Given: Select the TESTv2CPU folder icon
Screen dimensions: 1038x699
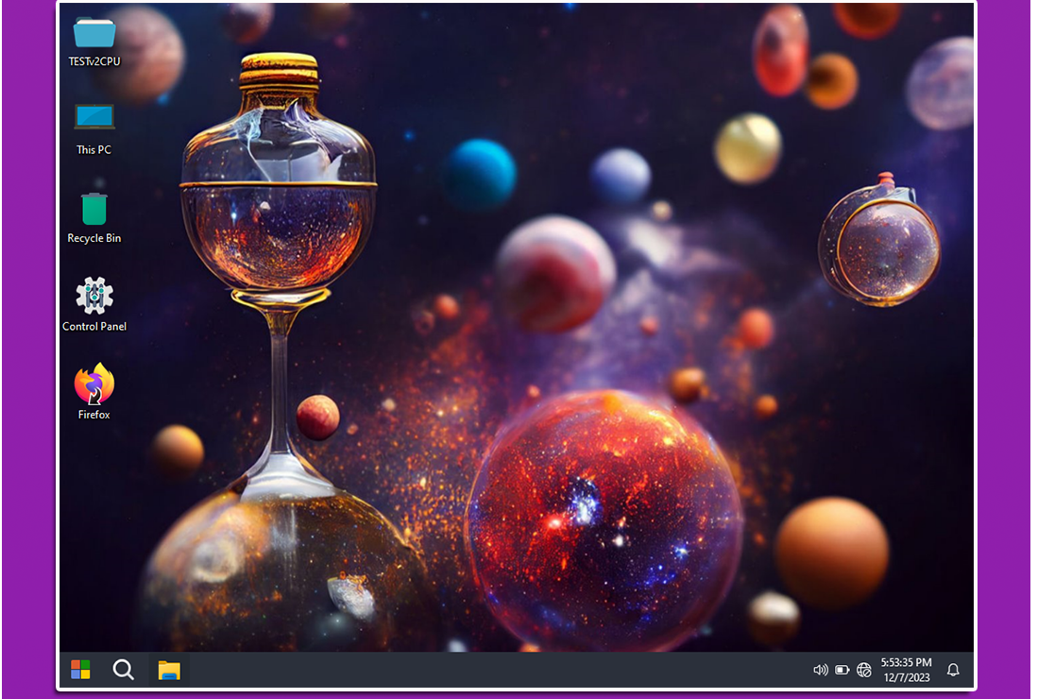Looking at the screenshot, I should (94, 33).
